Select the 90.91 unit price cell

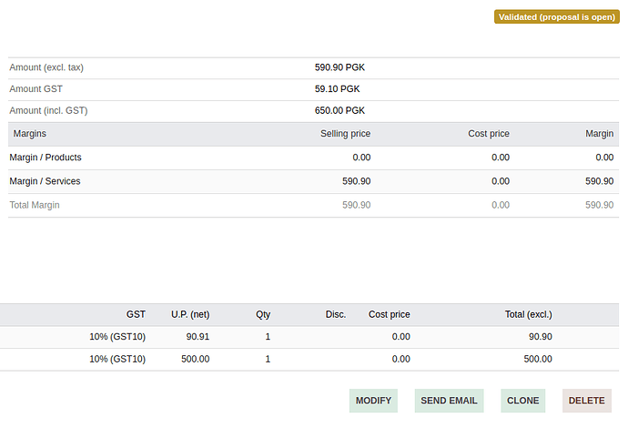click(198, 337)
